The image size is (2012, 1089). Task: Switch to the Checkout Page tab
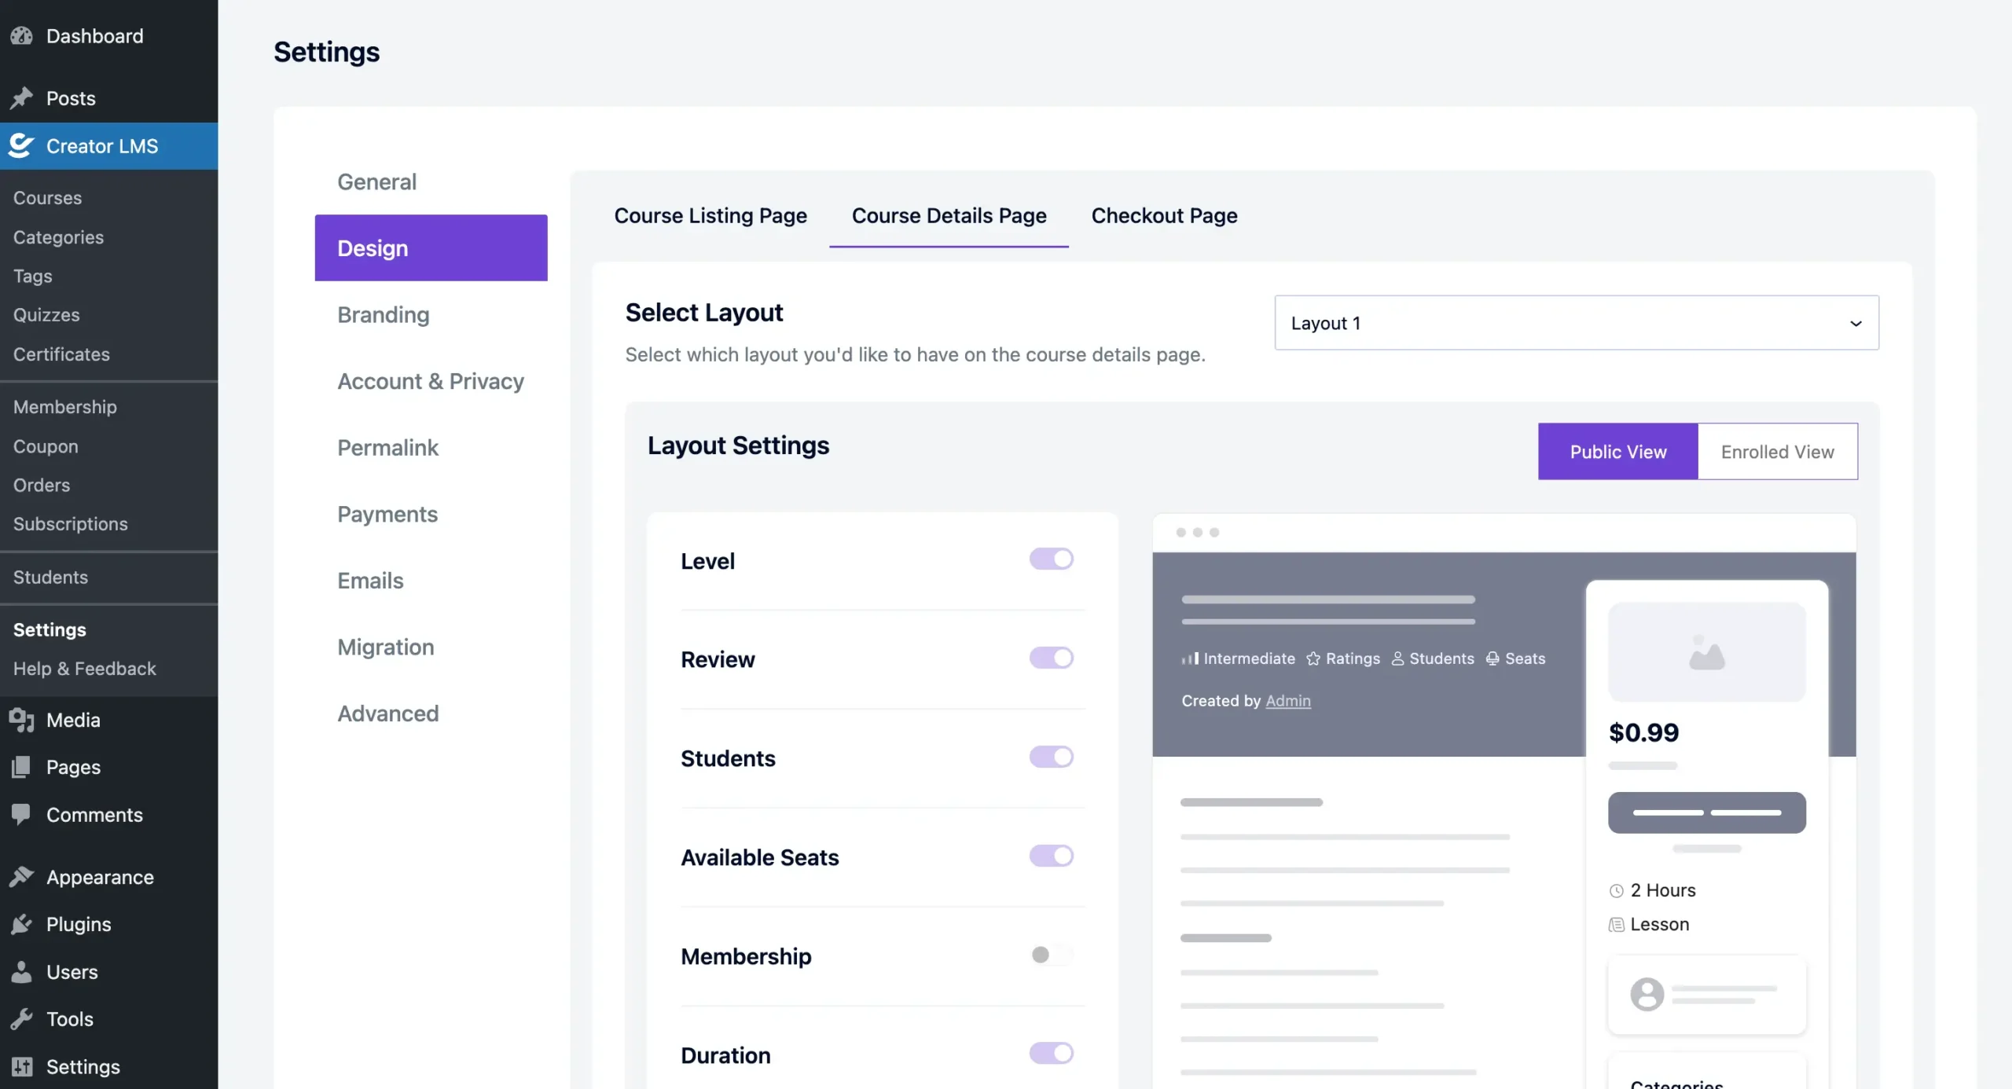tap(1164, 215)
